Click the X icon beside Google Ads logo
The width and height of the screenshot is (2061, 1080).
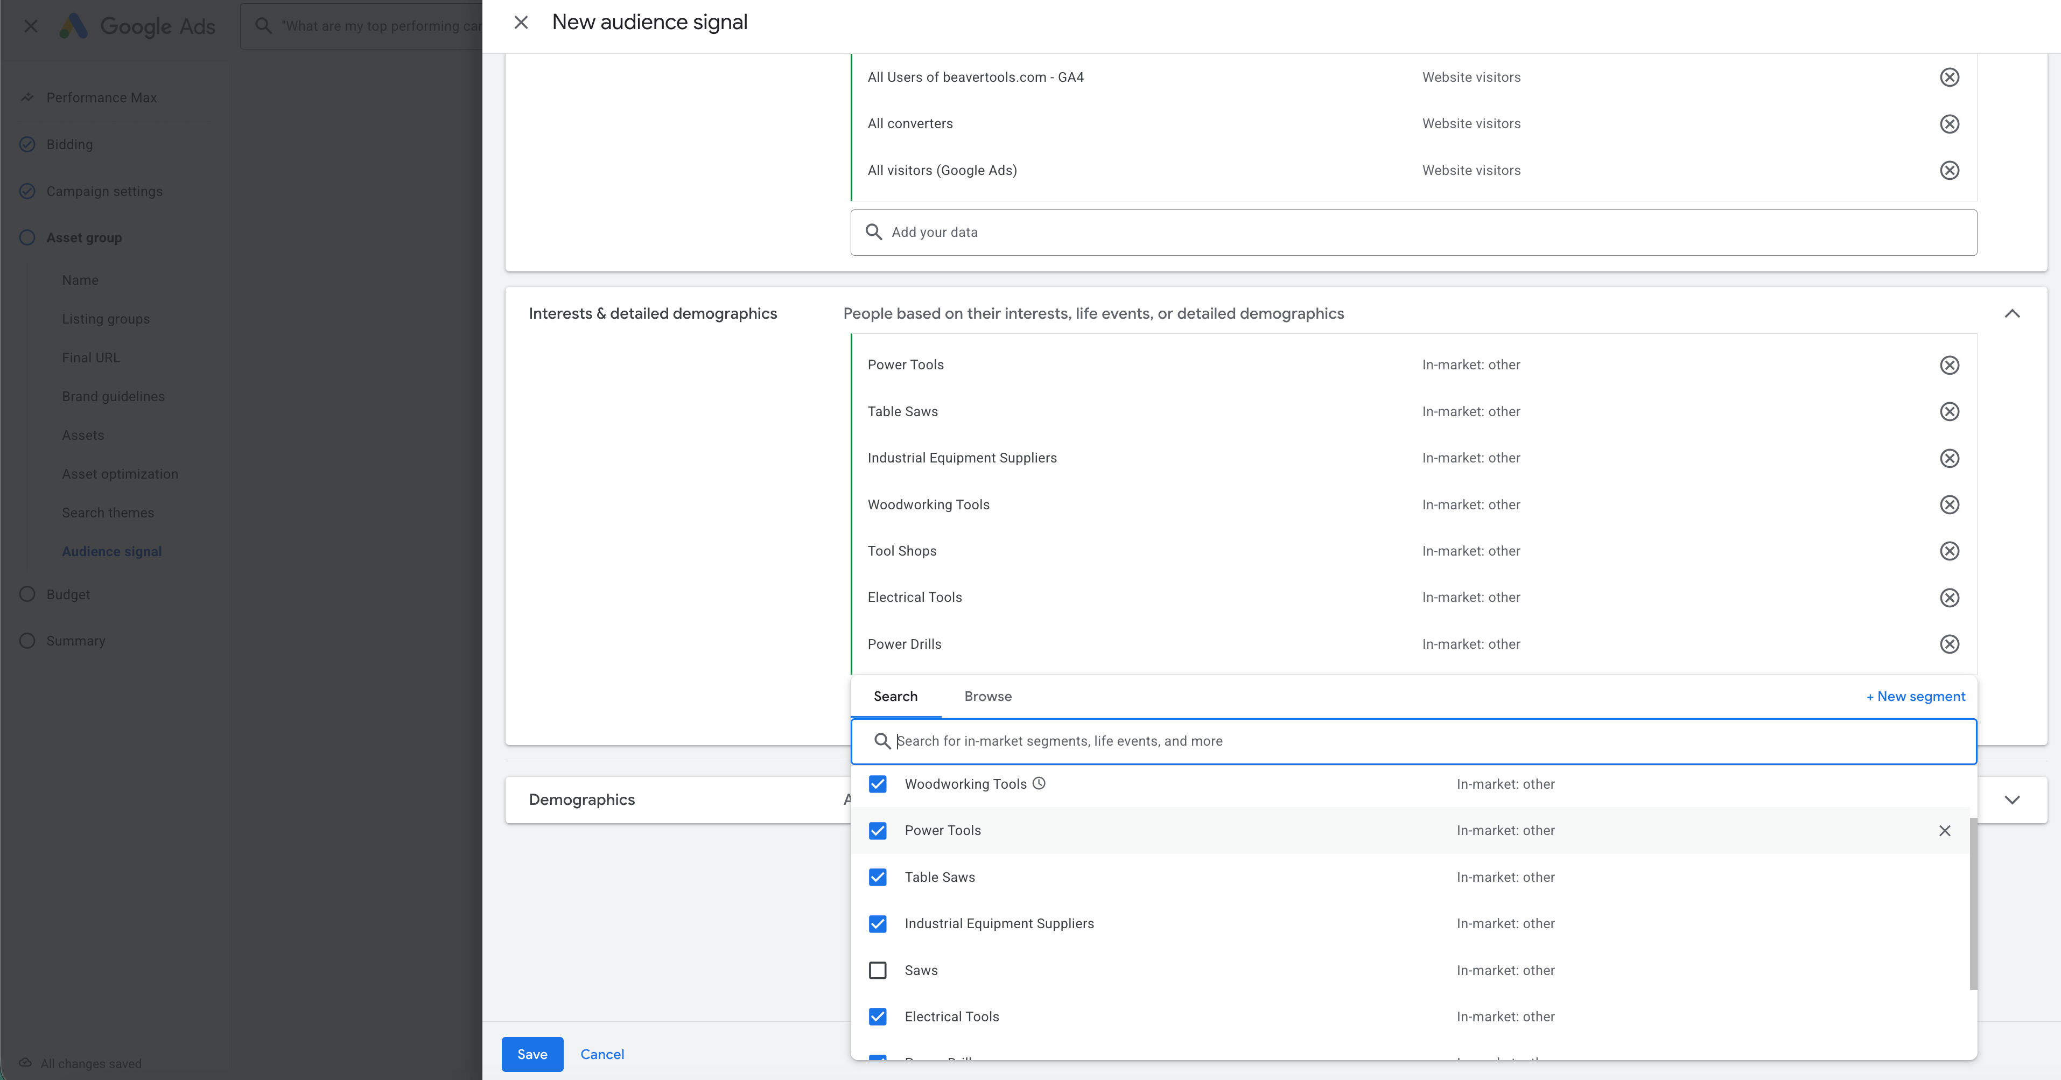(30, 26)
